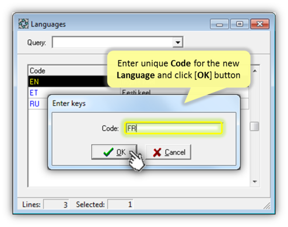This screenshot has width=288, height=227.
Task: Click the resize grip in status bar corner
Action: (267, 206)
